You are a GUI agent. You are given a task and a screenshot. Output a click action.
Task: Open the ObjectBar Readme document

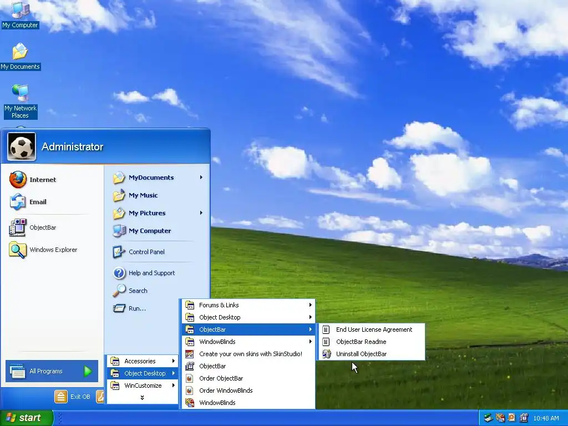372,342
